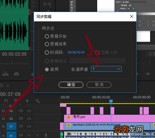This screenshot has width=155, height=138.
Task: Select the Slip tool in tools panel
Action: click(47, 4)
